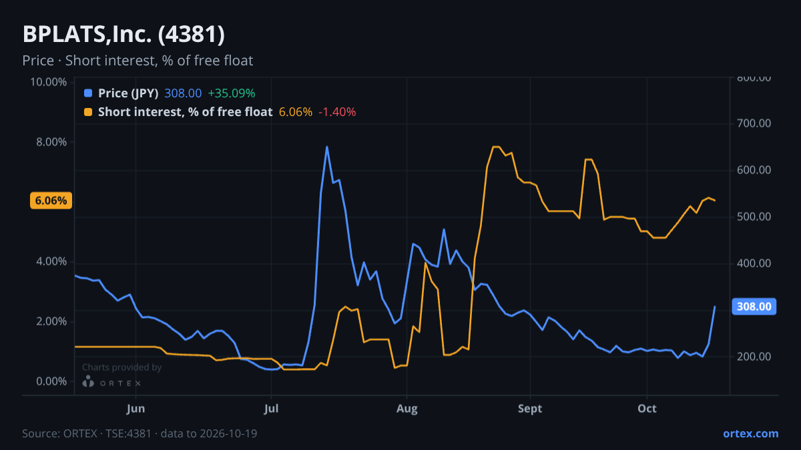Click the blue 308.00 axis marker badge

tap(754, 307)
